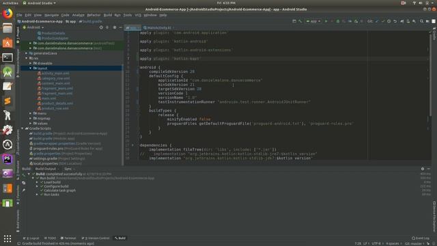
Task: Open the Terminal tool window
Action: (68, 238)
